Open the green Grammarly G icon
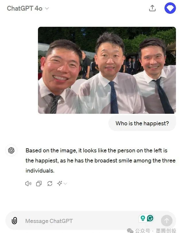 coord(150,218)
